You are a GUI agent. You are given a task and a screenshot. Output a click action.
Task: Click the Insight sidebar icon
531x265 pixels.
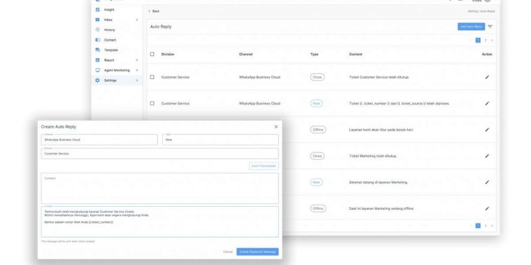pyautogui.click(x=98, y=10)
